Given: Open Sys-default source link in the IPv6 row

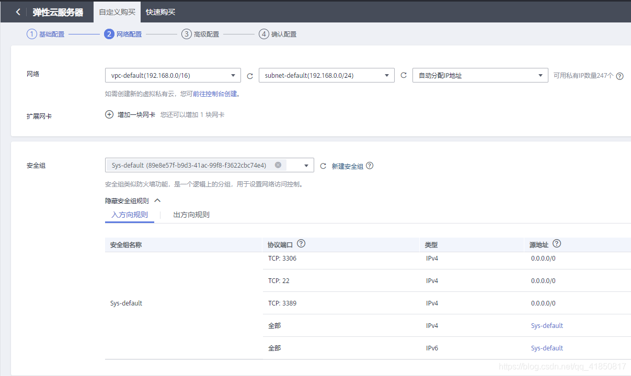Looking at the screenshot, I should pos(547,348).
